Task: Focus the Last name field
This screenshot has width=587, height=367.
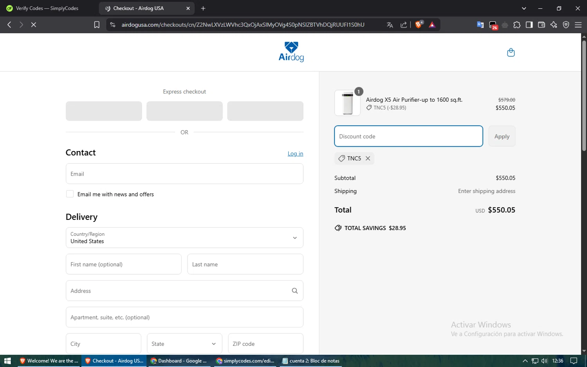Action: point(245,264)
